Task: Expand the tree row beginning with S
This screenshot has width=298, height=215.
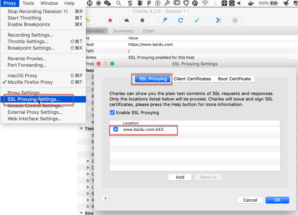Action: 88,193
